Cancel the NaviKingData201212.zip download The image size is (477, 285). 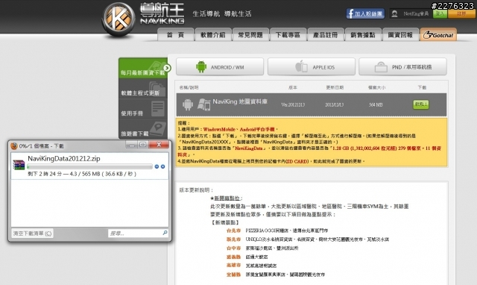(x=162, y=166)
